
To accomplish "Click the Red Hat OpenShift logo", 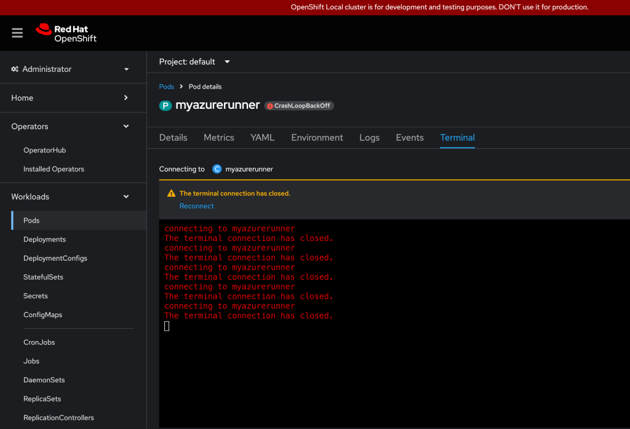I will coord(66,33).
